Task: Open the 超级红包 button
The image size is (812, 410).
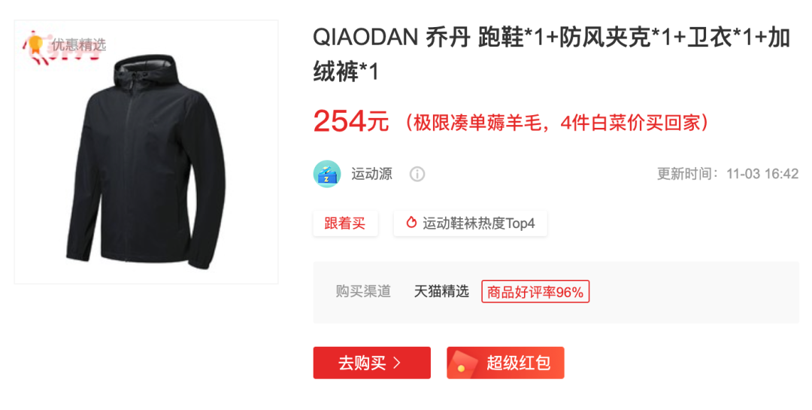Action: [505, 363]
